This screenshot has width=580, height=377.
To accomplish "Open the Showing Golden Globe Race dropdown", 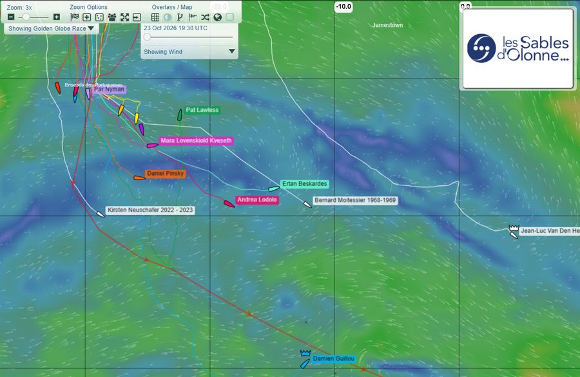I will point(52,28).
